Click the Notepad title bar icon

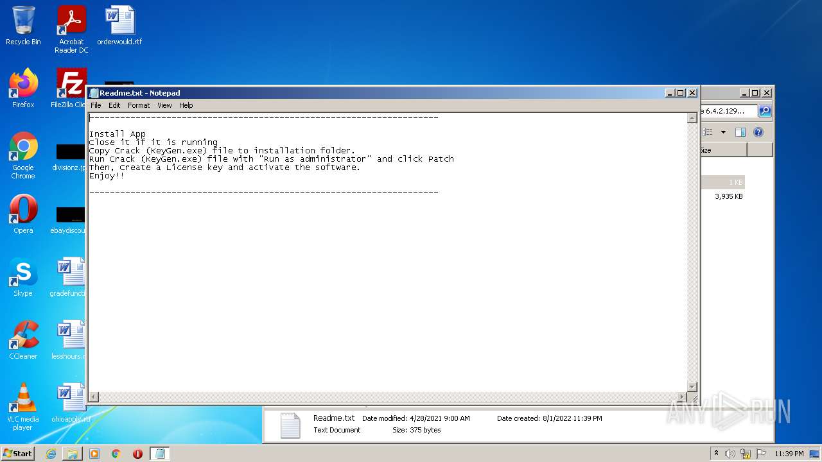94,93
